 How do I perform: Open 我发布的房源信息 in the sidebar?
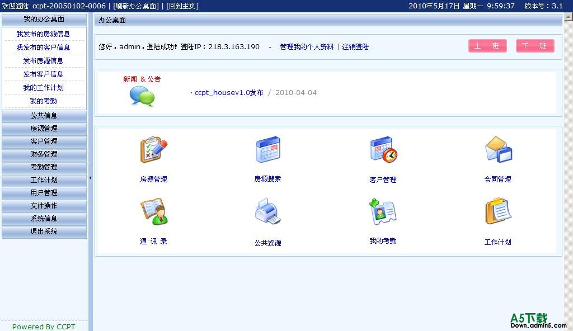(x=43, y=34)
